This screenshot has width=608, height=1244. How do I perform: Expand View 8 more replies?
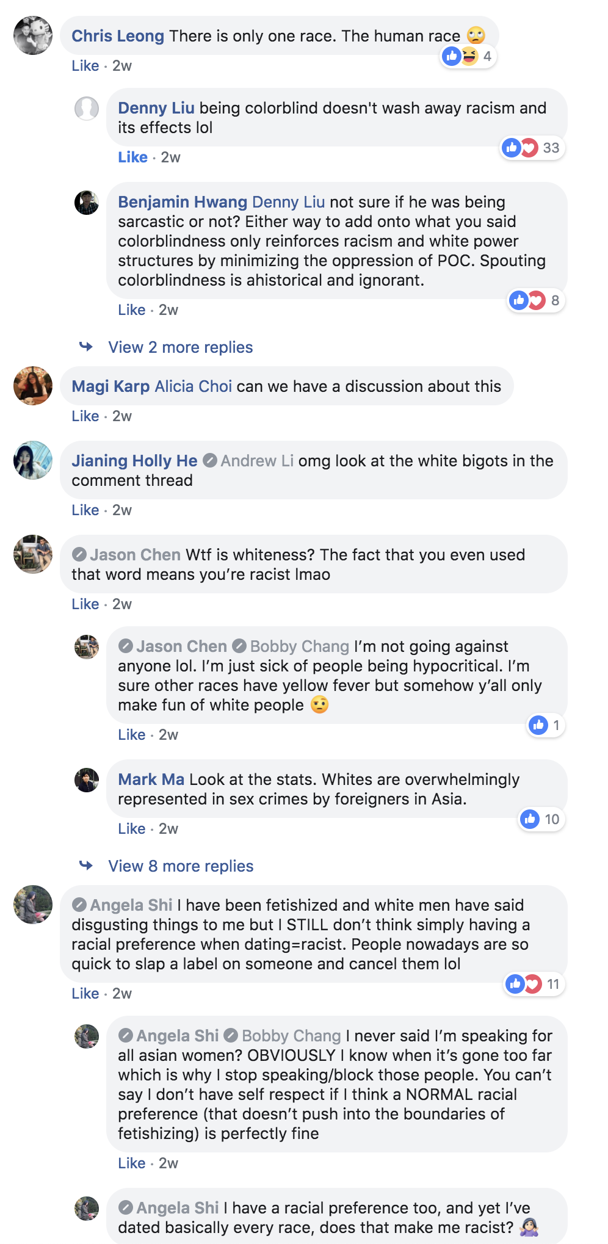(x=181, y=866)
